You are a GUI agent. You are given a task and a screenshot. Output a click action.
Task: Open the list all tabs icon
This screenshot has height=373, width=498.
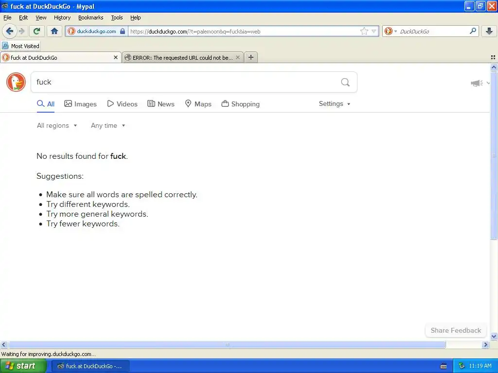[x=493, y=57]
